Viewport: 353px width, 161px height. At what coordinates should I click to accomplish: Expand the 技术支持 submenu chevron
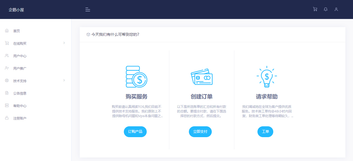(64, 80)
